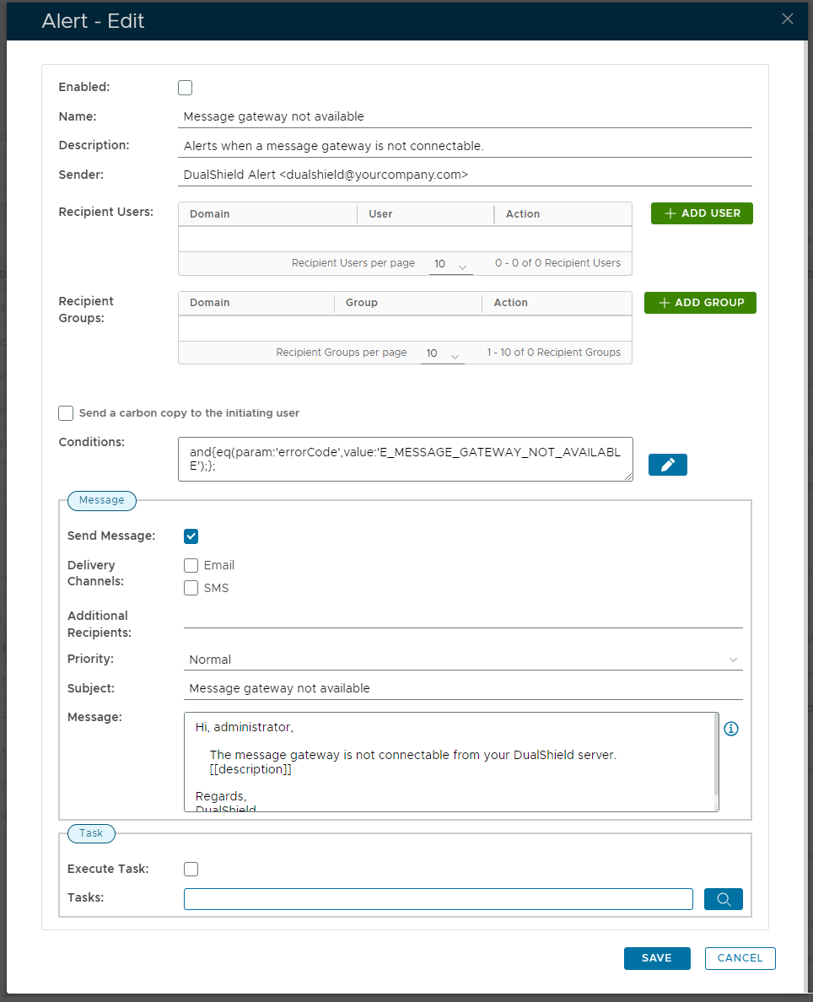Viewport: 813px width, 1002px height.
Task: Toggle the Execute Task checkbox
Action: click(191, 870)
